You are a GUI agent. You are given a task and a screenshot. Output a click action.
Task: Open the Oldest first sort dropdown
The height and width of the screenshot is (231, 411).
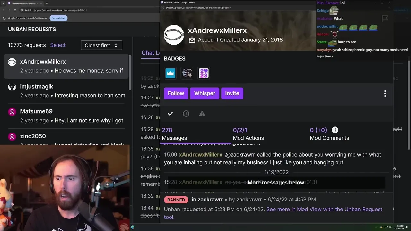101,45
